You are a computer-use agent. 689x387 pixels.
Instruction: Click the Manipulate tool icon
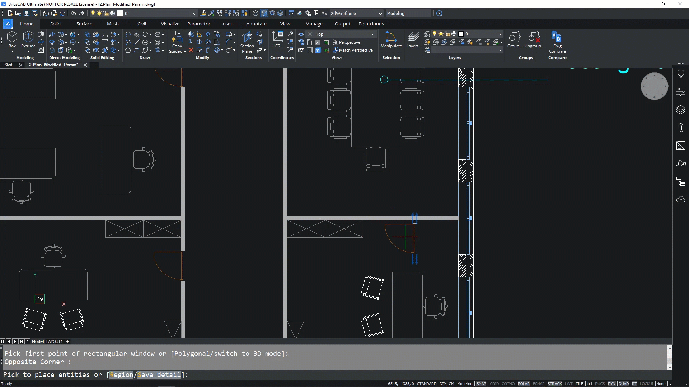pyautogui.click(x=391, y=37)
